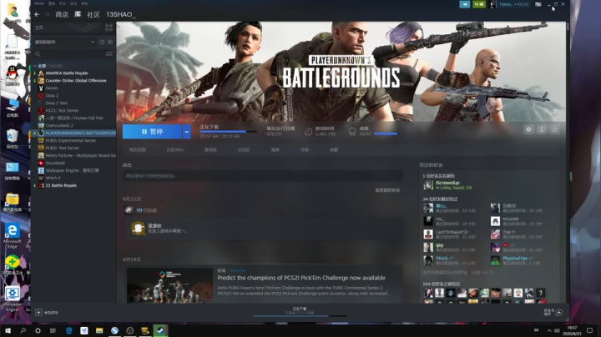
Task: Click the library 主页 button
Action: [x=39, y=28]
